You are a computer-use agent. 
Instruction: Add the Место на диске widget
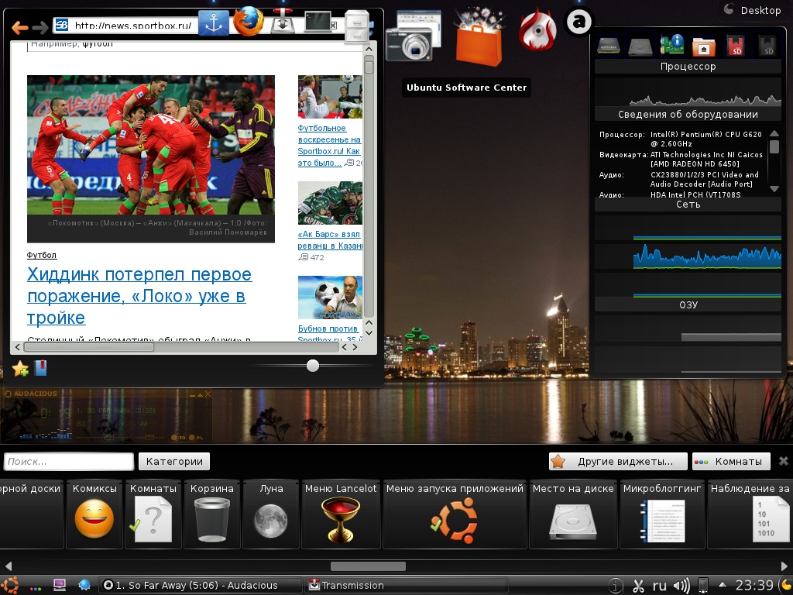pyautogui.click(x=573, y=514)
